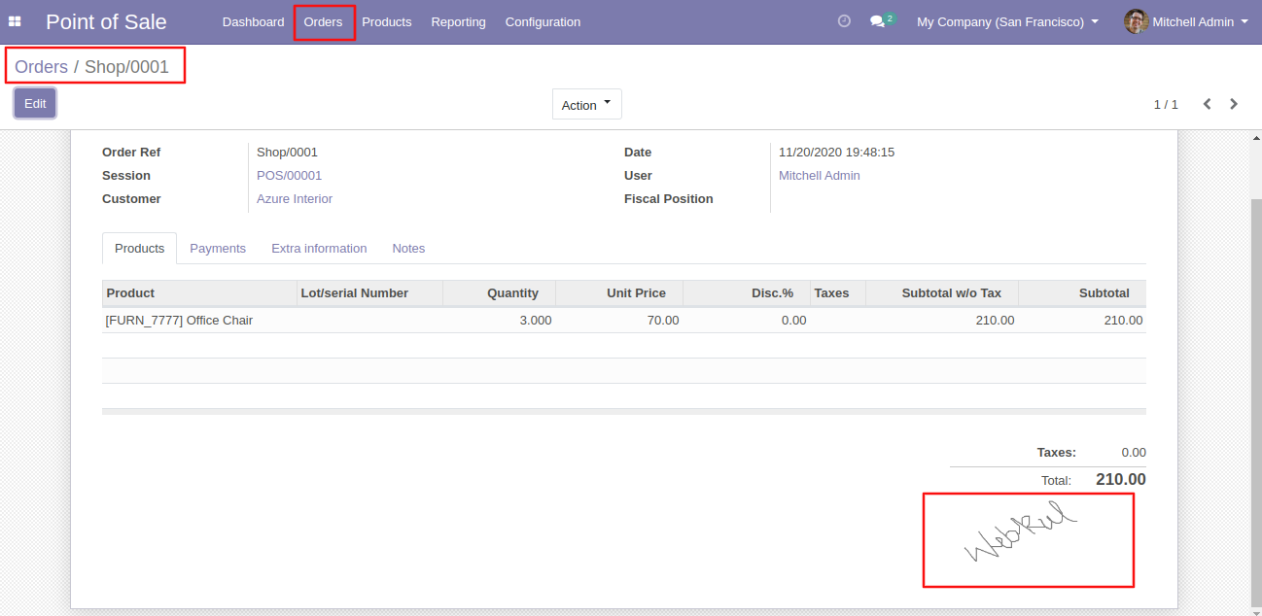
Task: Click unit price value 70.00
Action: [663, 321]
